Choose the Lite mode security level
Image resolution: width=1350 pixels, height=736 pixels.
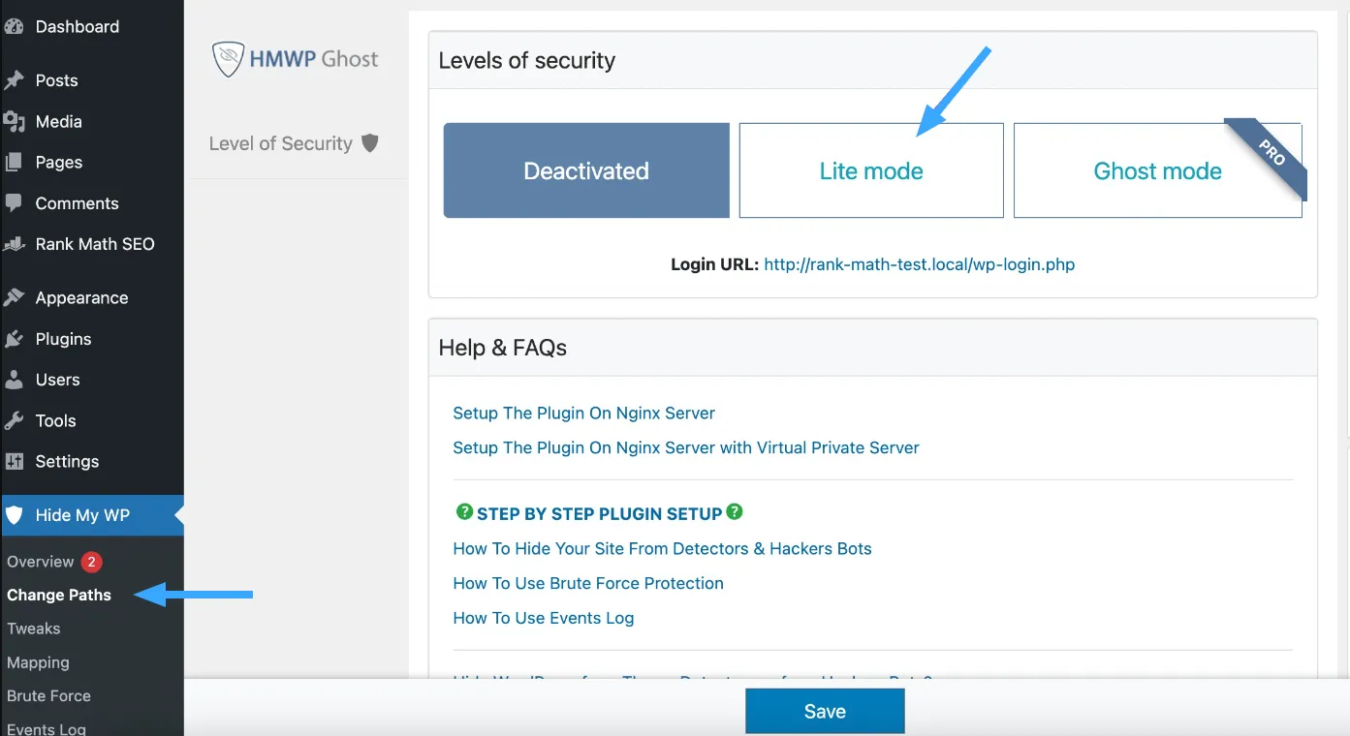tap(871, 170)
